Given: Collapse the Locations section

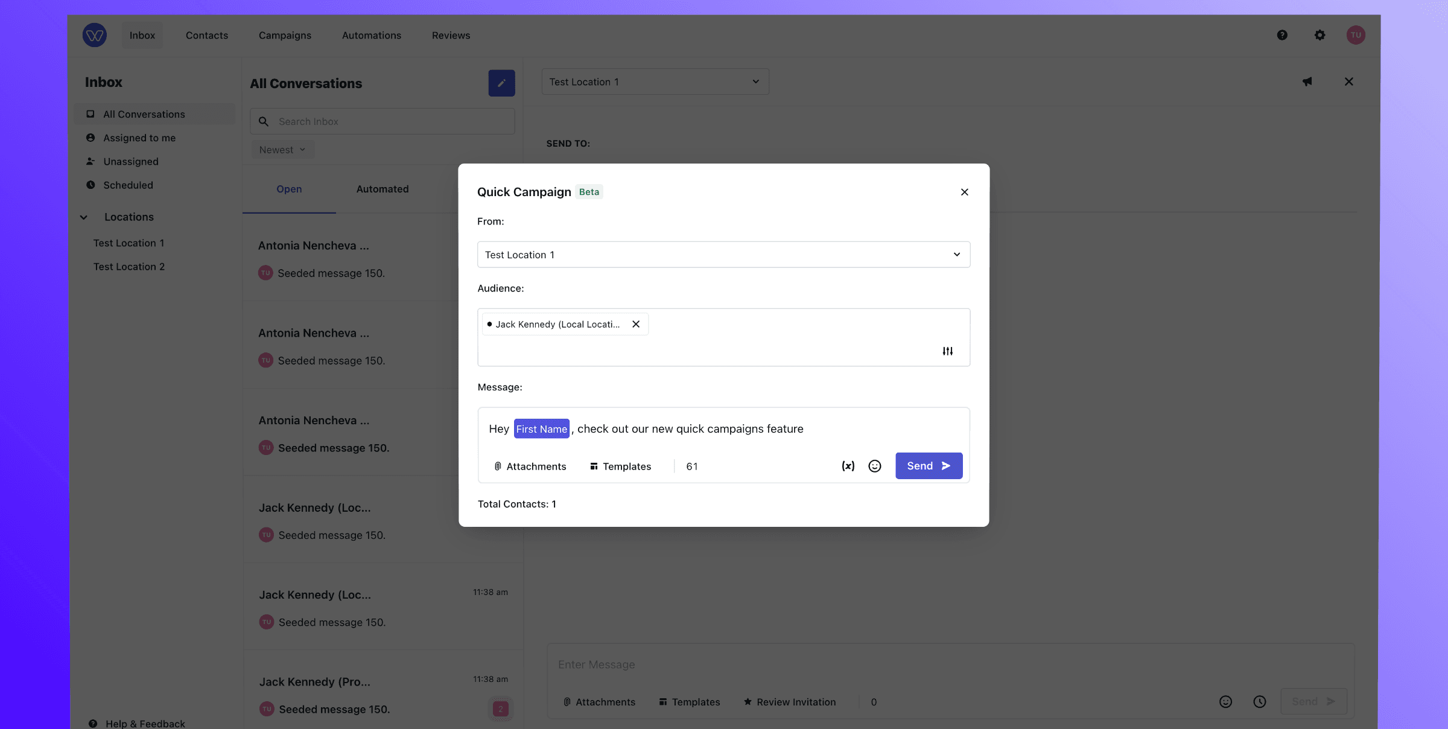Looking at the screenshot, I should (84, 217).
